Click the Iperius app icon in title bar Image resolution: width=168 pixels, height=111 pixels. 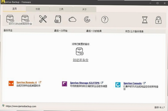(x=3, y=2)
